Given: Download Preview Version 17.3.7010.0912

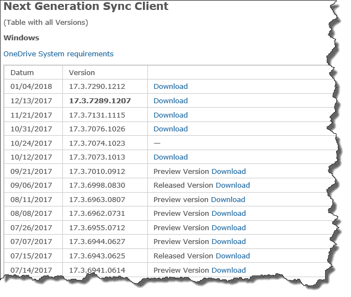Looking at the screenshot, I should [x=228, y=171].
